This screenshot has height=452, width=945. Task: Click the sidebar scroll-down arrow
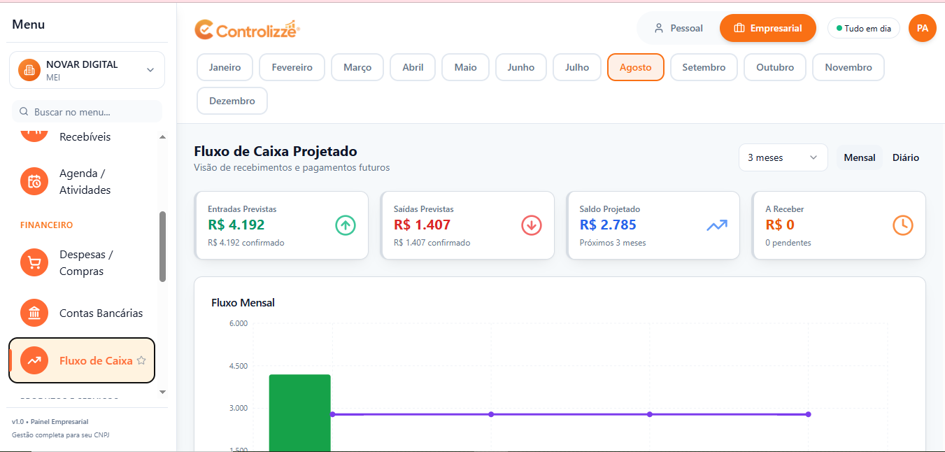(x=163, y=392)
